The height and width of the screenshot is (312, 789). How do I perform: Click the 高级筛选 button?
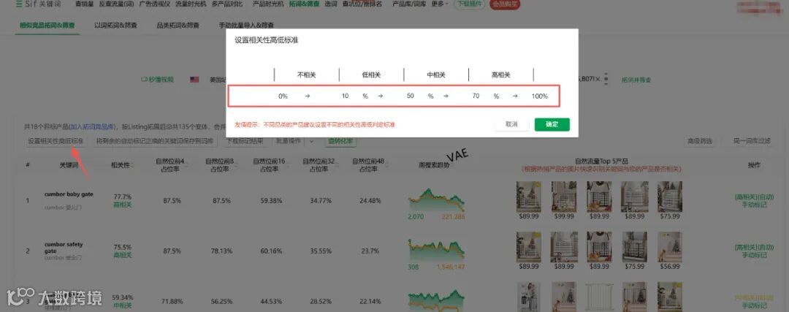coord(701,142)
